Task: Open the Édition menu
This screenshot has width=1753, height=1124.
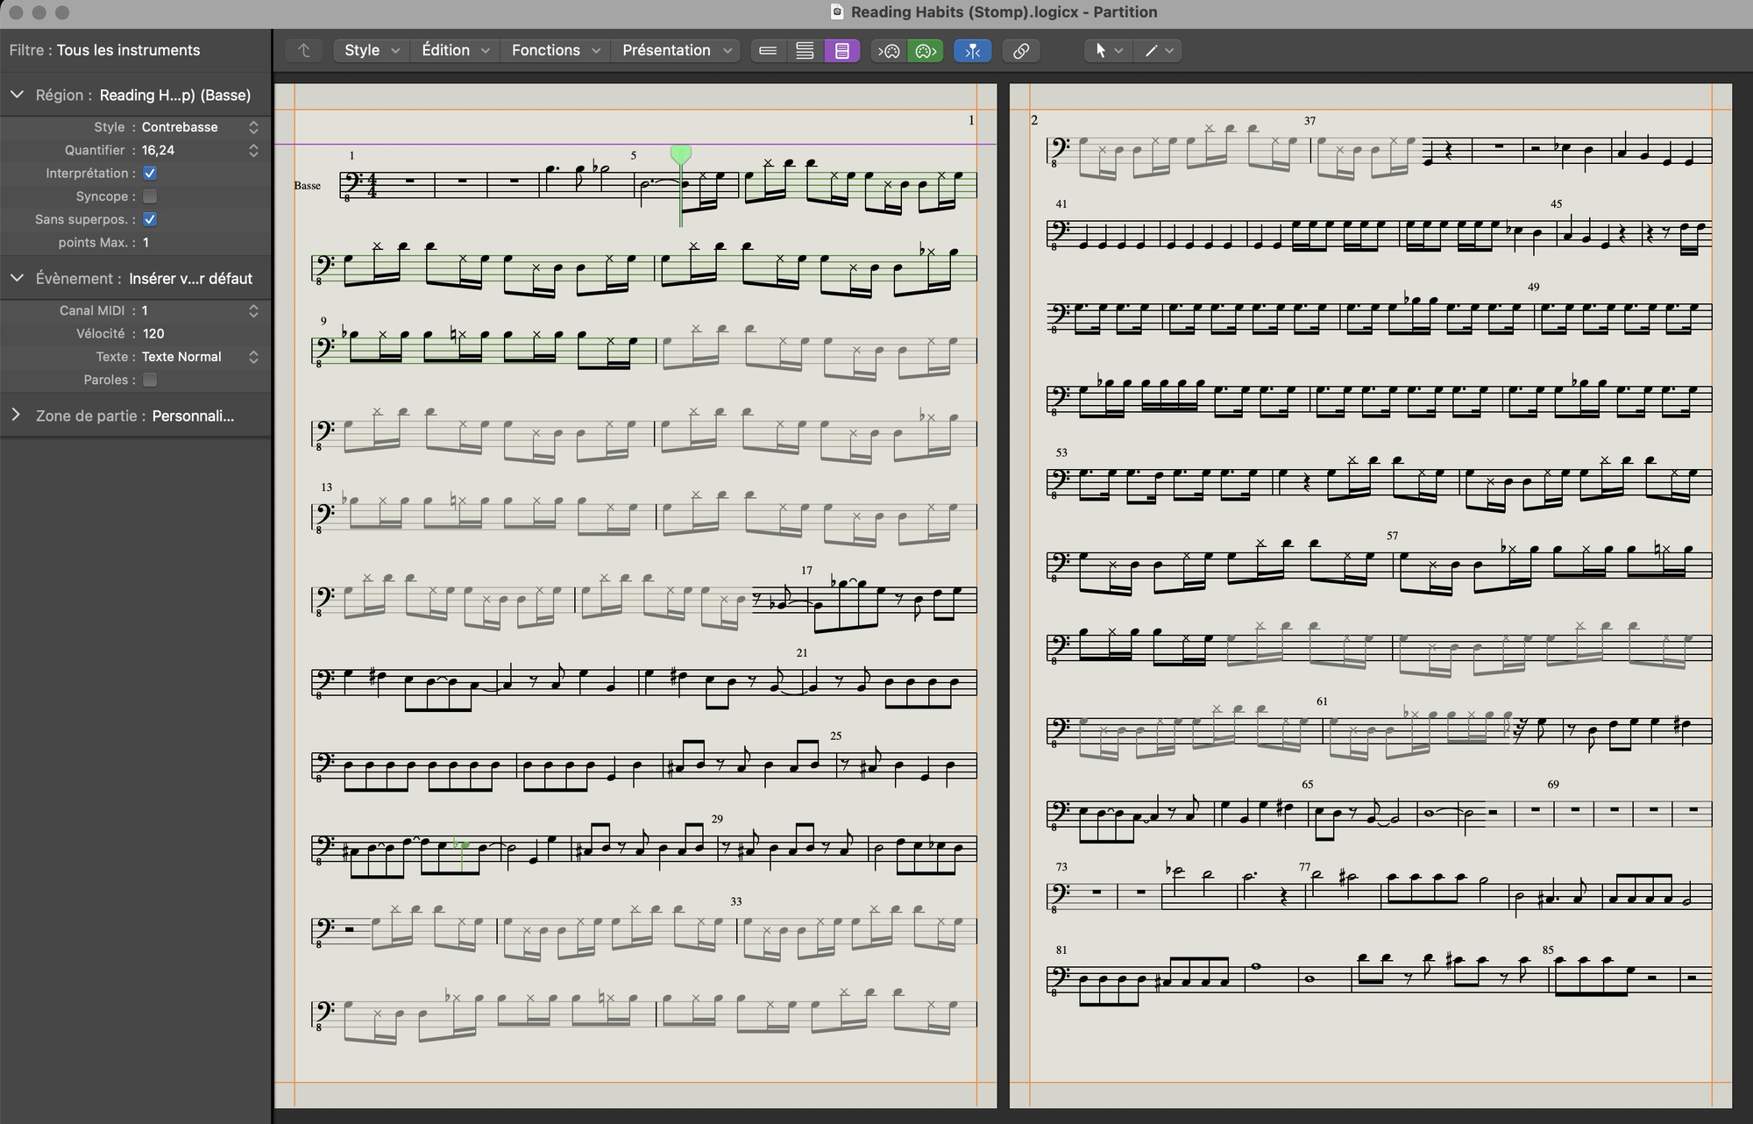Action: [x=455, y=51]
